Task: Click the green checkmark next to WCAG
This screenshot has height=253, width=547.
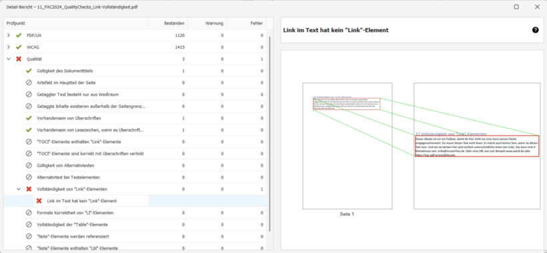Action: coord(19,47)
